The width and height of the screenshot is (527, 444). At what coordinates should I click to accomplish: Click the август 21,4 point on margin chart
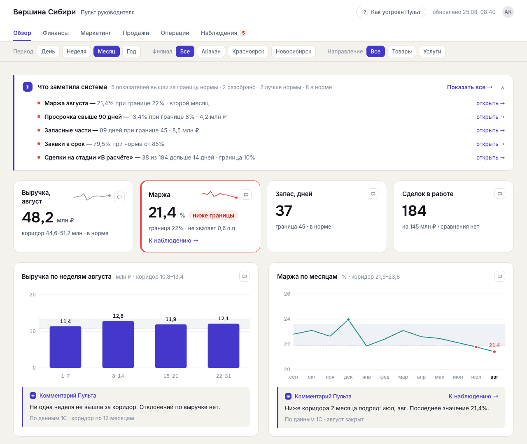[494, 351]
